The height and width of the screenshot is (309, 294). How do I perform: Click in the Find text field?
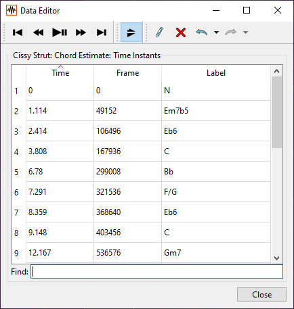(x=156, y=271)
